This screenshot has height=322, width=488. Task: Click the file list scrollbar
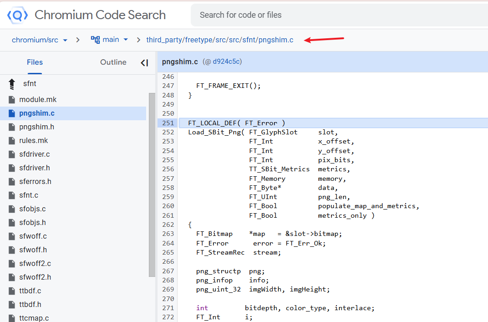tap(152, 184)
